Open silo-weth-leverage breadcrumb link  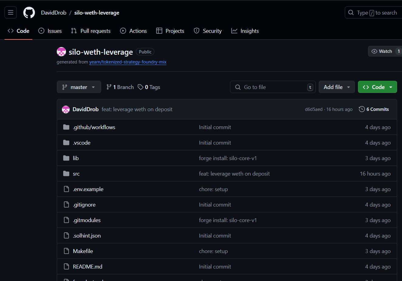[x=97, y=13]
